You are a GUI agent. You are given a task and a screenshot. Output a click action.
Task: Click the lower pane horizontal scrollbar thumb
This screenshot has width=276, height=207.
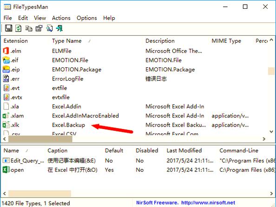[x=39, y=194]
